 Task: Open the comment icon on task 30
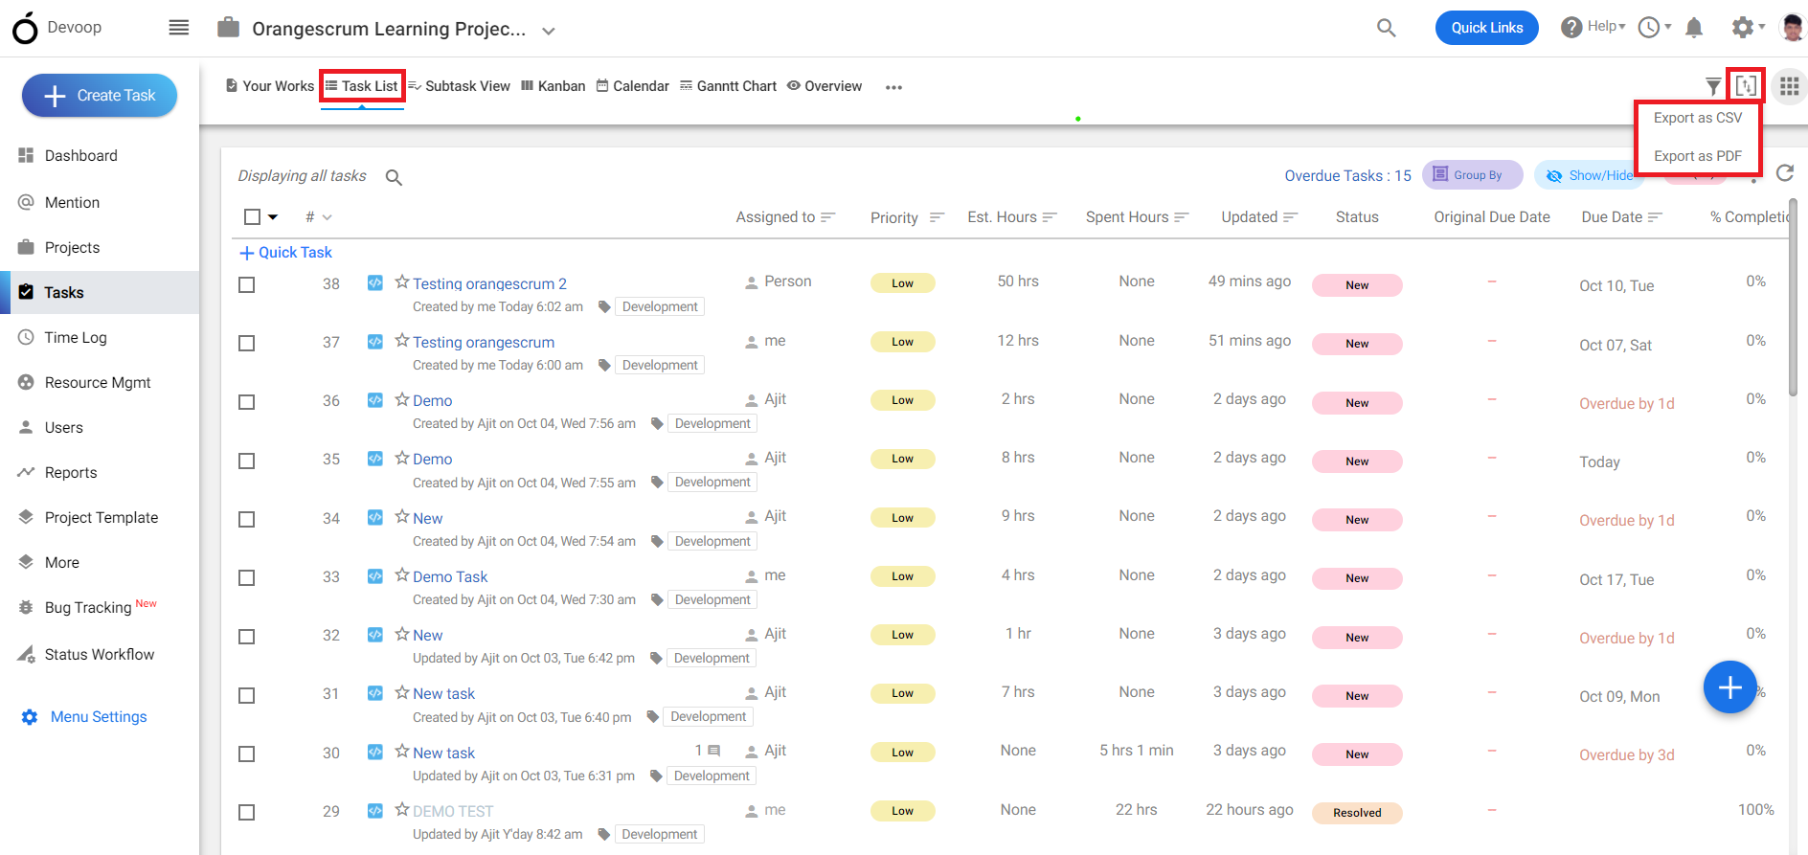[713, 751]
